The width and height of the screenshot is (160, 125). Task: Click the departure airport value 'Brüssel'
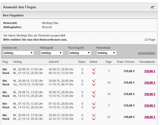coord(47,27)
